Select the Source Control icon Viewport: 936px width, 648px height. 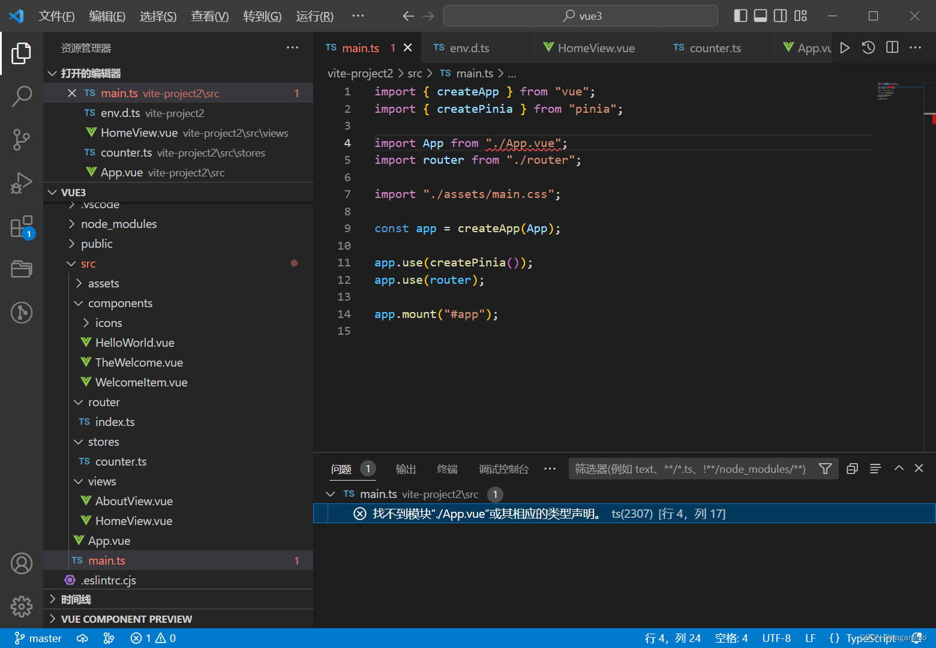[22, 139]
